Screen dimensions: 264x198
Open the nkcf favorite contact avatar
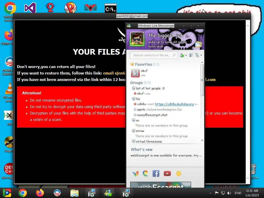point(135,73)
